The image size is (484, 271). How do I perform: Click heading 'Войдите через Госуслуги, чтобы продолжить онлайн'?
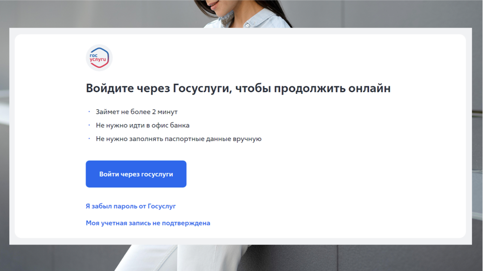pyautogui.click(x=238, y=88)
